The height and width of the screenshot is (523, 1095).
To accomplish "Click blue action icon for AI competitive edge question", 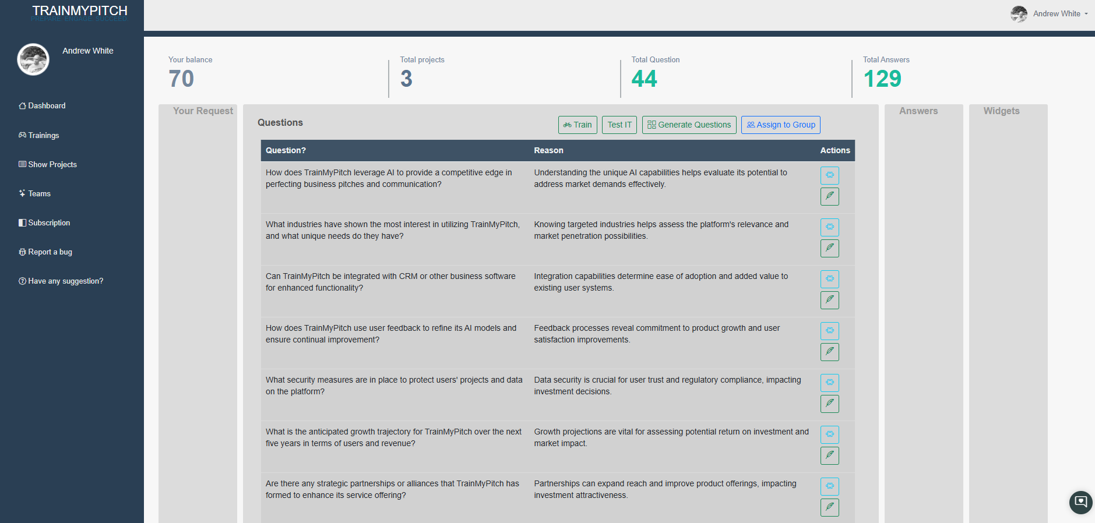I will point(830,175).
